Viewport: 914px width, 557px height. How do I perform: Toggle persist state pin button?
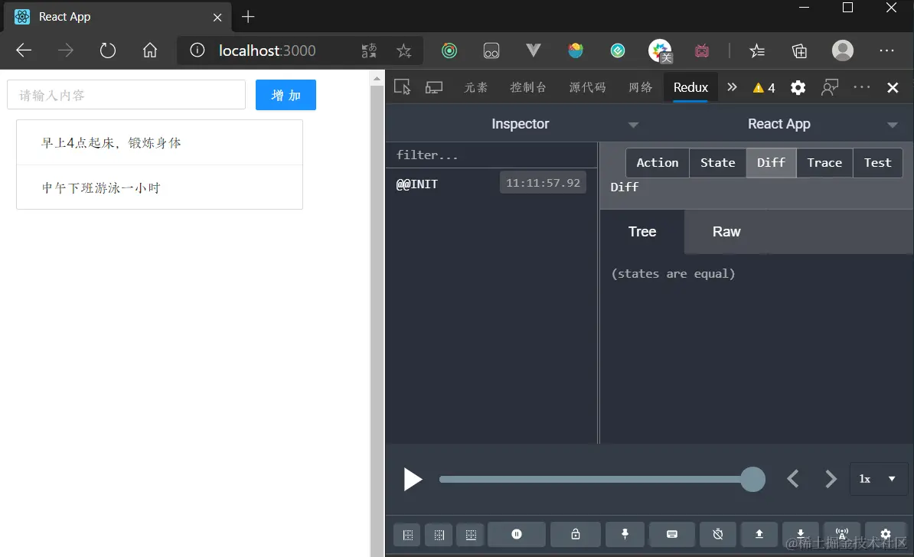coord(625,534)
